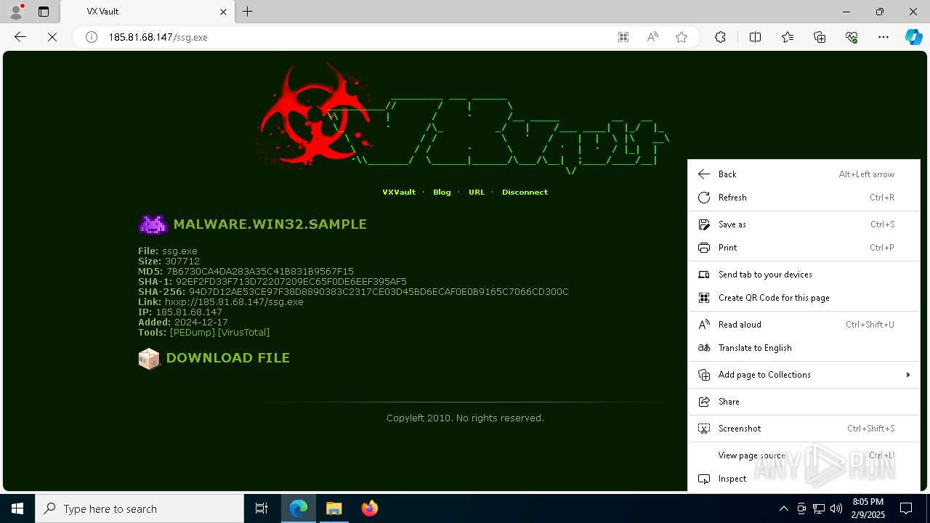
Task: View site information icon in address bar
Action: [x=92, y=37]
